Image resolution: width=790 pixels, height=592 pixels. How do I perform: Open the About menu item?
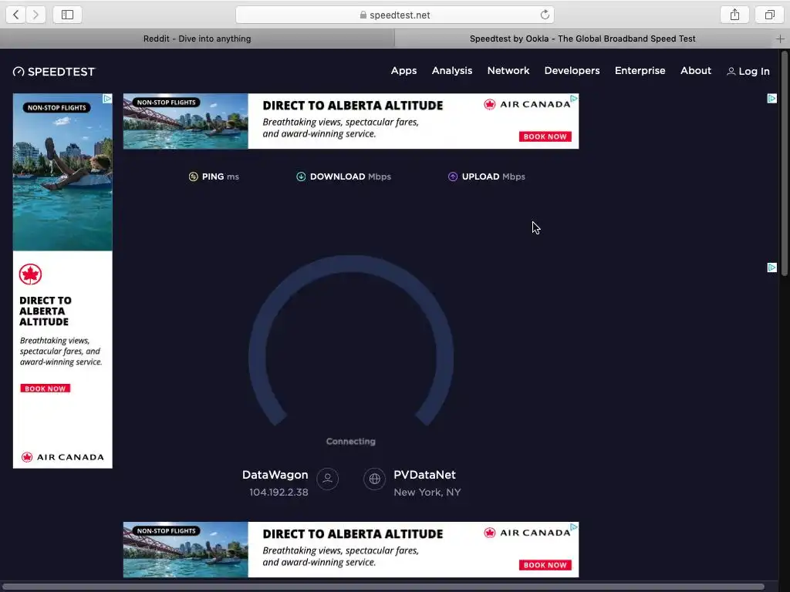pyautogui.click(x=696, y=71)
